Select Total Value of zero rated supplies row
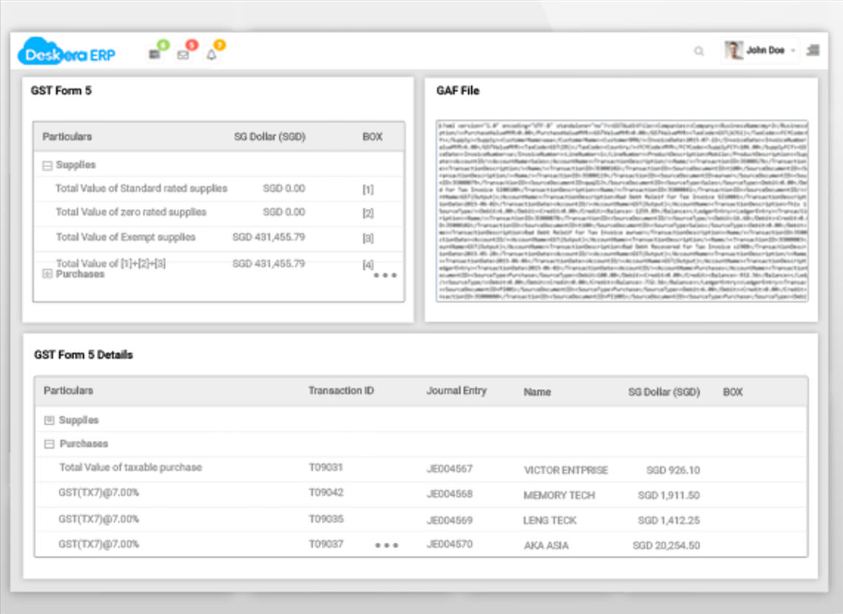Screen dimensions: 843x614 [x=219, y=213]
